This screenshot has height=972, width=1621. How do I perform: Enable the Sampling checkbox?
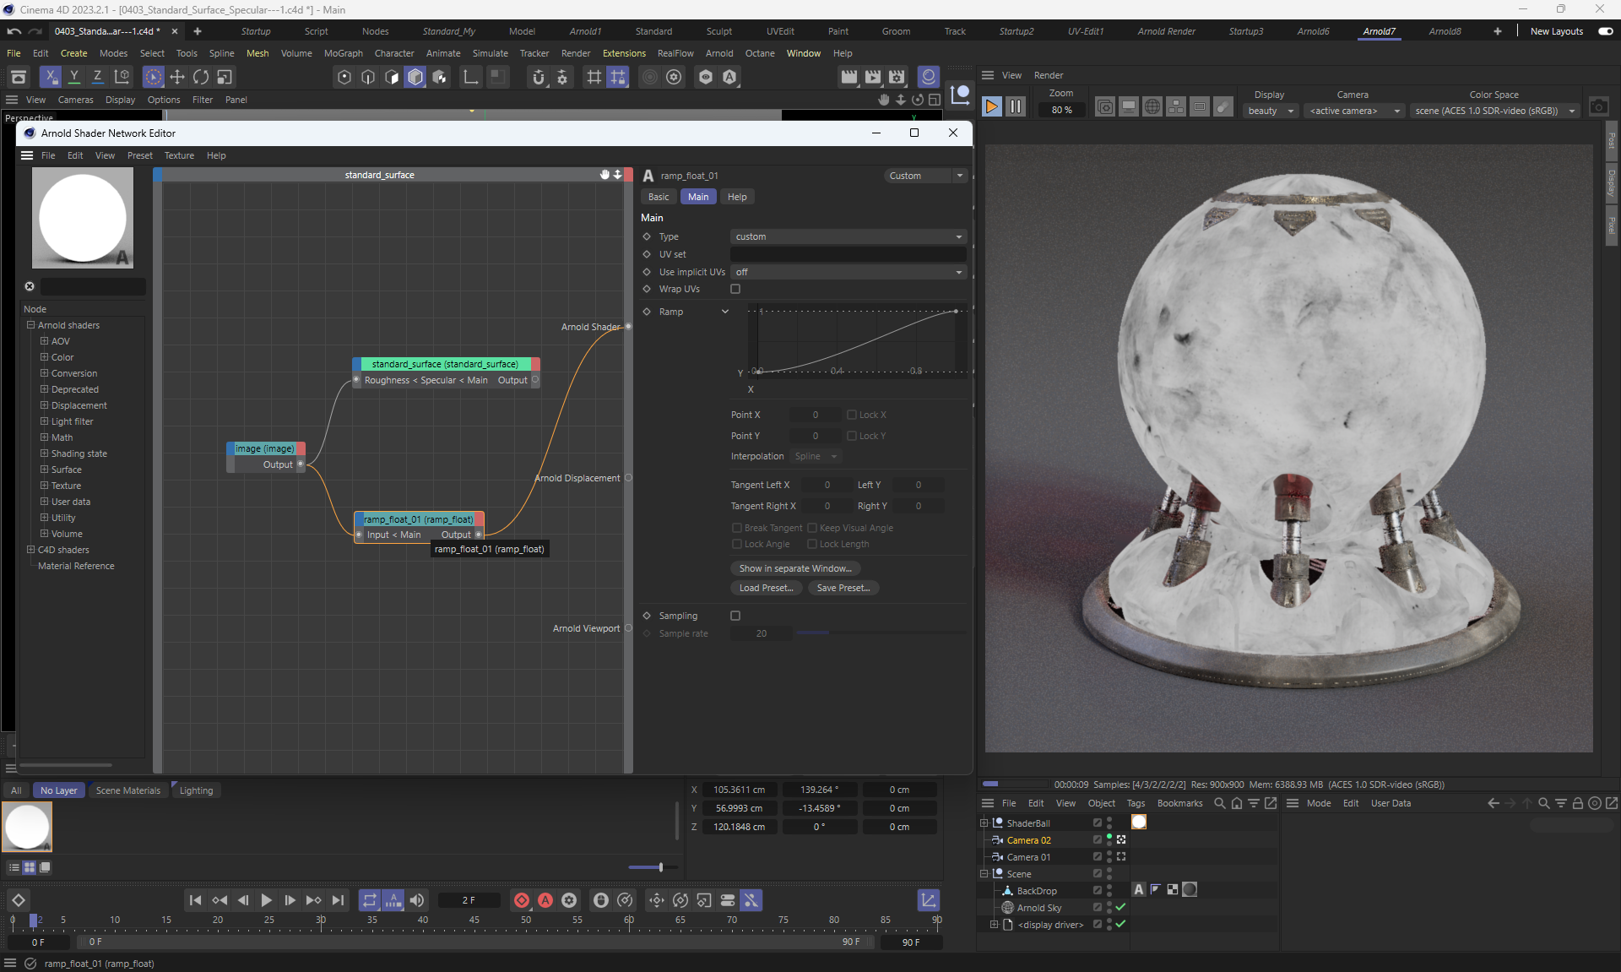pyautogui.click(x=735, y=616)
